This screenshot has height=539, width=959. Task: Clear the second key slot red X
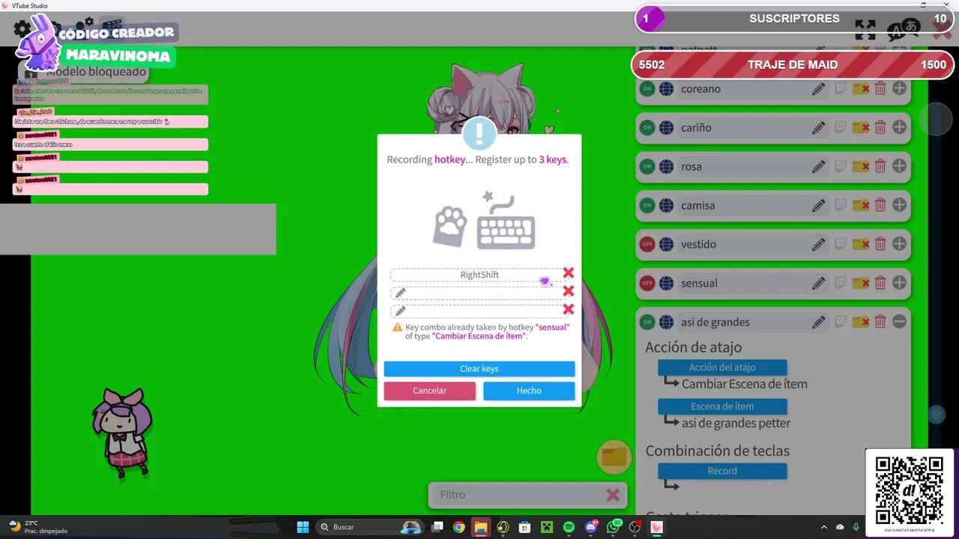click(x=568, y=291)
